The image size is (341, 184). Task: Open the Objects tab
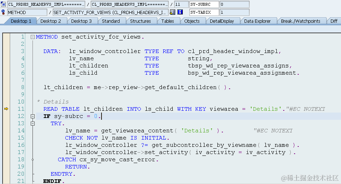click(192, 21)
